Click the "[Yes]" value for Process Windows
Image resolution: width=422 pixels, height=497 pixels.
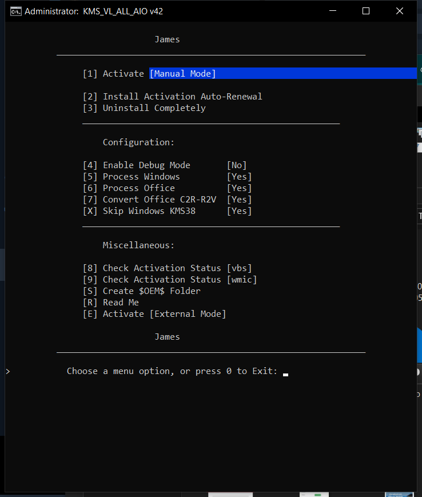[x=239, y=177]
